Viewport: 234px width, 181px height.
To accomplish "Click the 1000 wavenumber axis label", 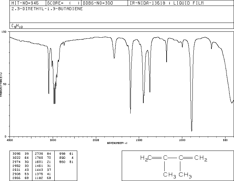I will pos(182,140).
